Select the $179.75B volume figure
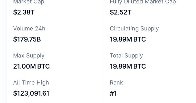The width and height of the screenshot is (196, 103). [27, 39]
